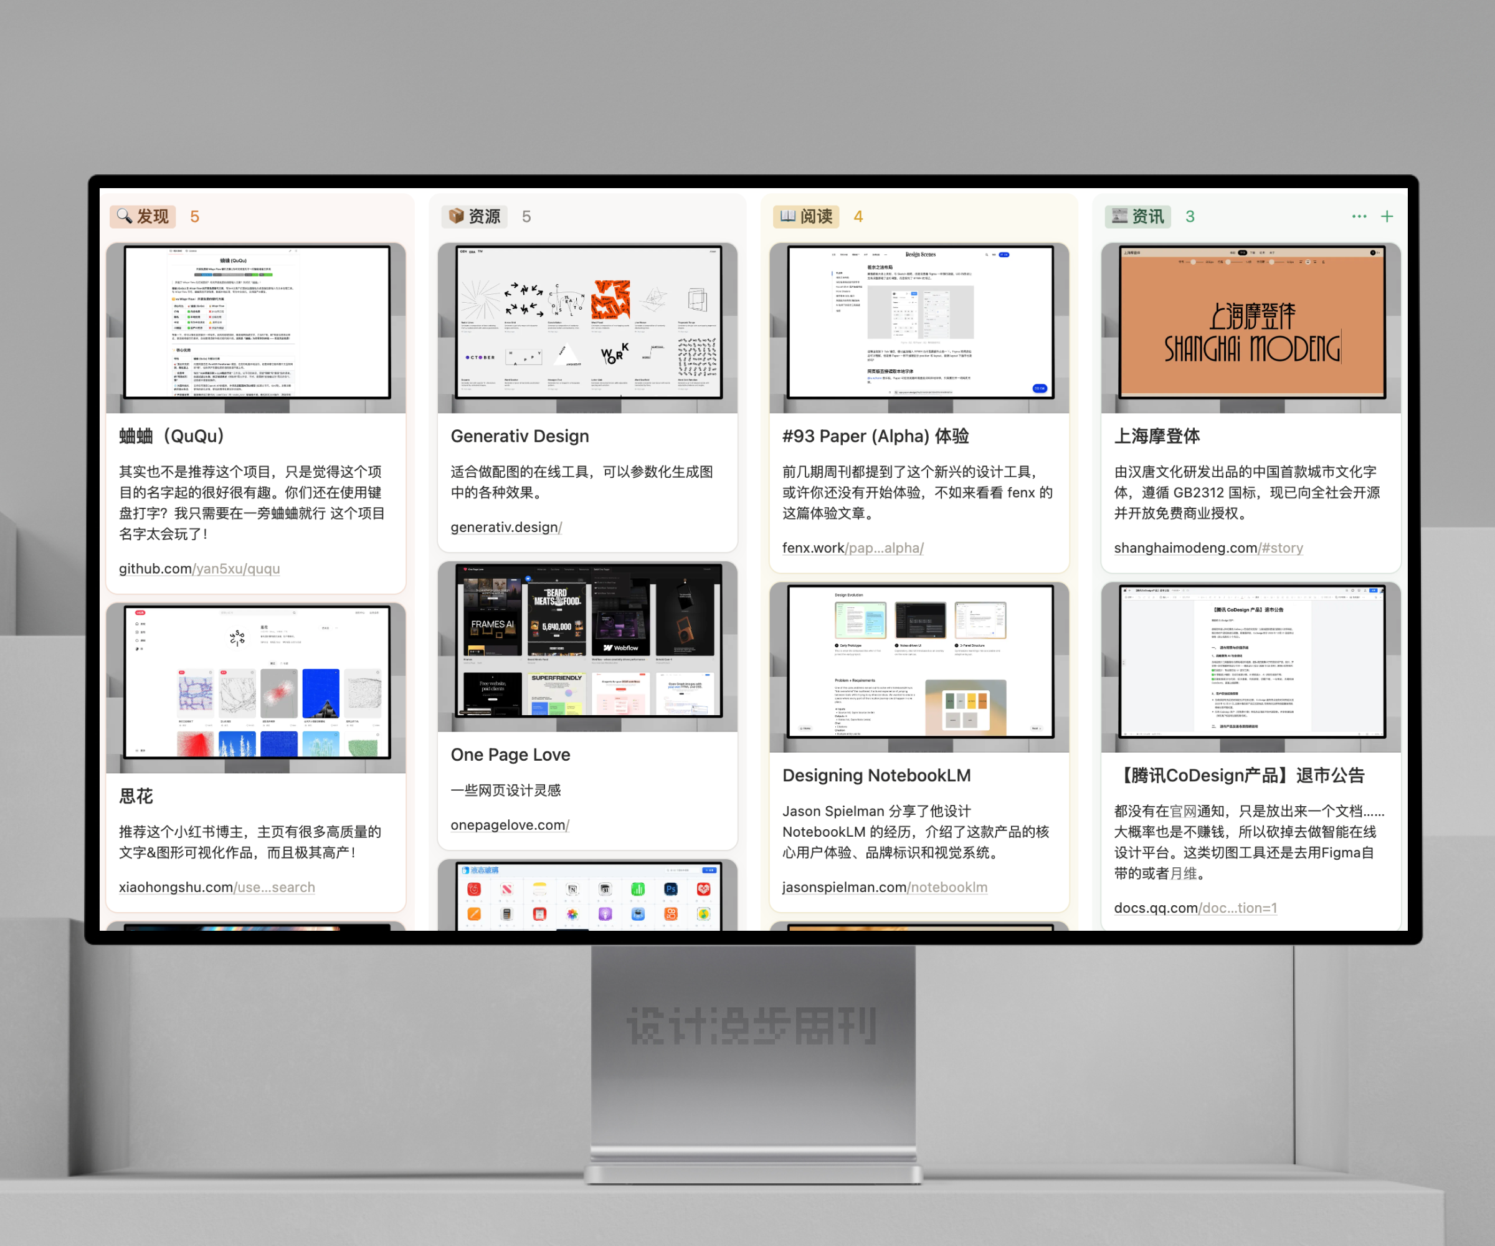Open the onepagelove.com link
This screenshot has width=1495, height=1246.
point(510,824)
